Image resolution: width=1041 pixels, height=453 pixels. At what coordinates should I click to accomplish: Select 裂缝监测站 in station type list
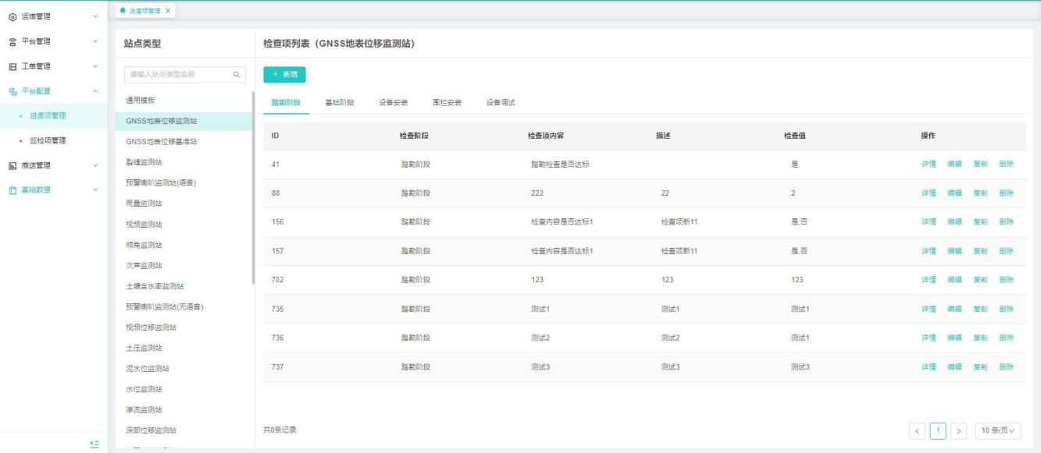pos(144,162)
